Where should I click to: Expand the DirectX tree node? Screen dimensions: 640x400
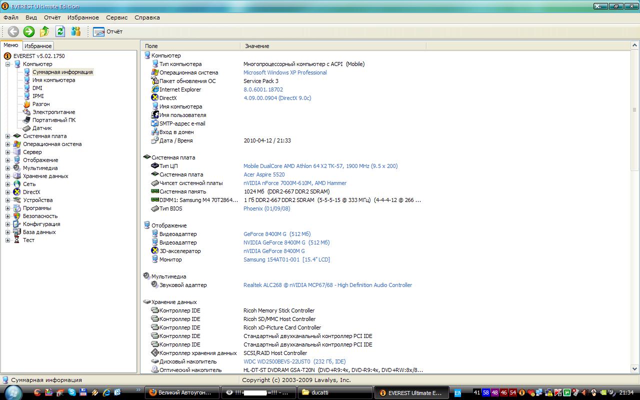pyautogui.click(x=8, y=192)
